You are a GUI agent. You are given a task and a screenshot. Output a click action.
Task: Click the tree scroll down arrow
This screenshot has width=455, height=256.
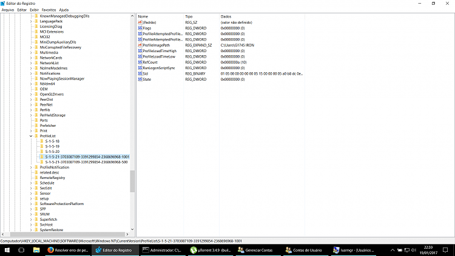click(132, 229)
